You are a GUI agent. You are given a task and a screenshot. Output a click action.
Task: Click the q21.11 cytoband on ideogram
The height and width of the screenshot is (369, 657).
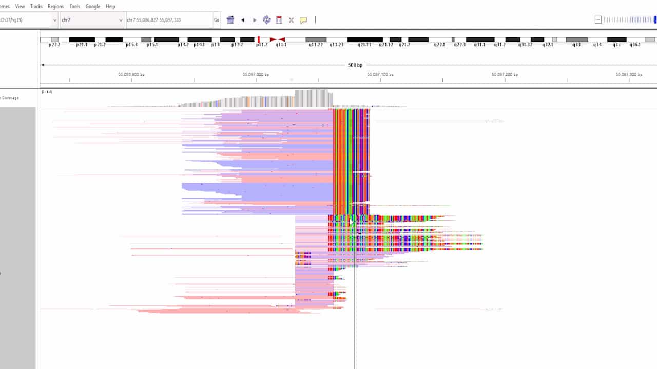[365, 39]
